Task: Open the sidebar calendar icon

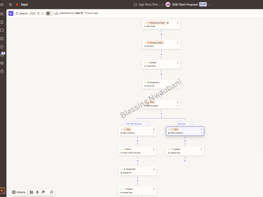Action: 2,39
